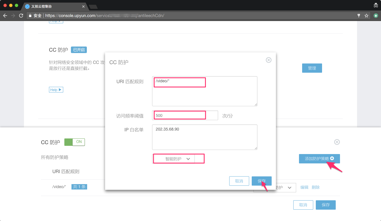Open the 智能防护 dropdown in dialog

[x=178, y=159]
